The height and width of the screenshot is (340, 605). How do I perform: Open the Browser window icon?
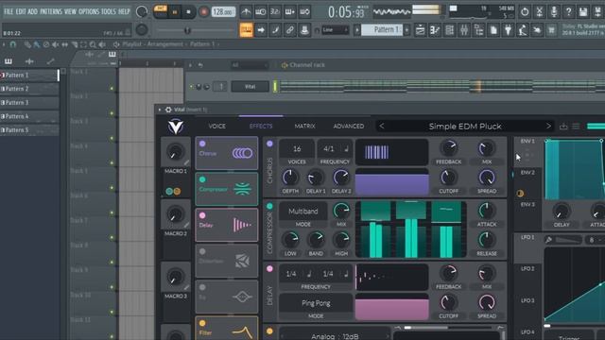(x=479, y=30)
